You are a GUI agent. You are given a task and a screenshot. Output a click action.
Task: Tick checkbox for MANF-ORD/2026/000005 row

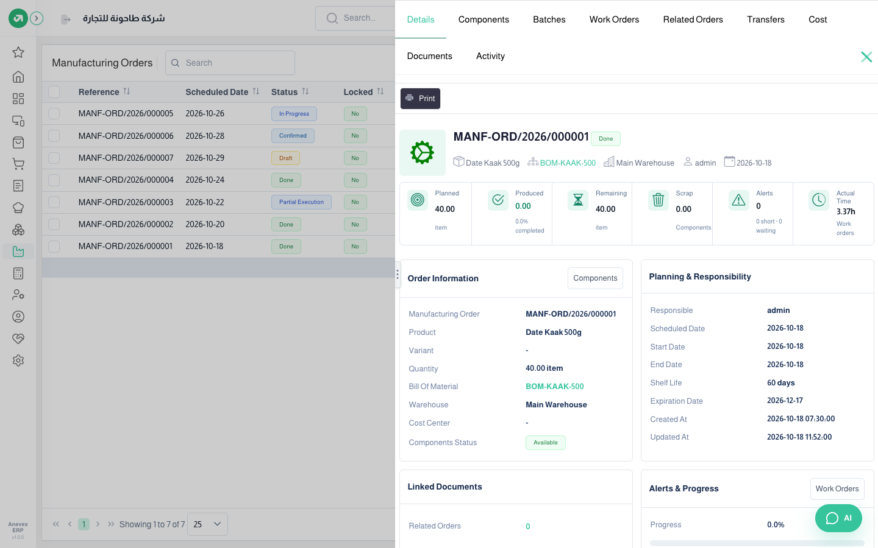click(54, 113)
